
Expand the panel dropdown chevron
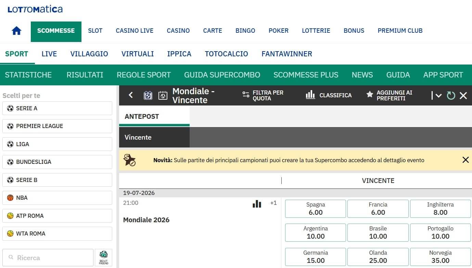pyautogui.click(x=438, y=96)
